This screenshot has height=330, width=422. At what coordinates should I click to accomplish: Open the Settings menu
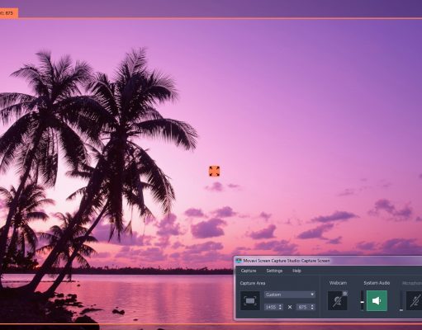click(x=274, y=271)
